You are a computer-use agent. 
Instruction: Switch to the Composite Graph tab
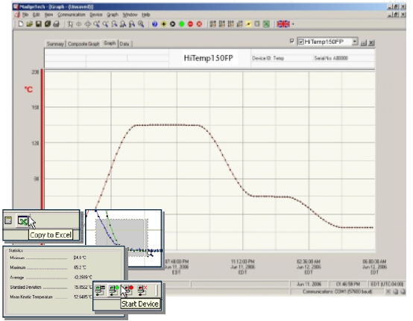pyautogui.click(x=83, y=44)
